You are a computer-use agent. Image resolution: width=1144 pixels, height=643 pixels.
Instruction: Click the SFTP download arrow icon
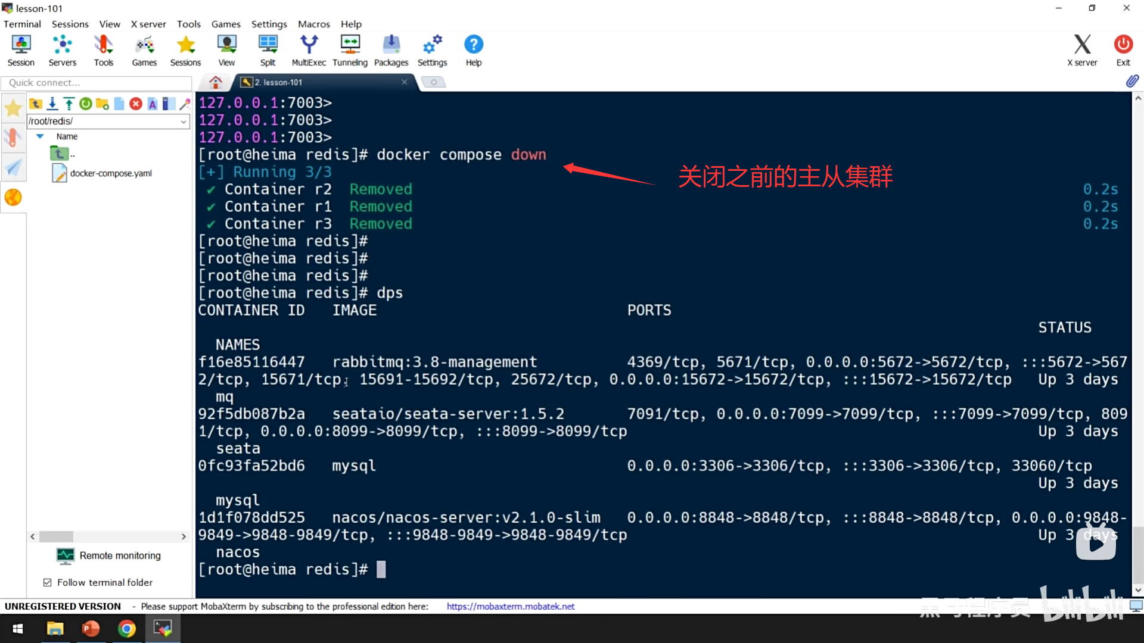coord(52,104)
